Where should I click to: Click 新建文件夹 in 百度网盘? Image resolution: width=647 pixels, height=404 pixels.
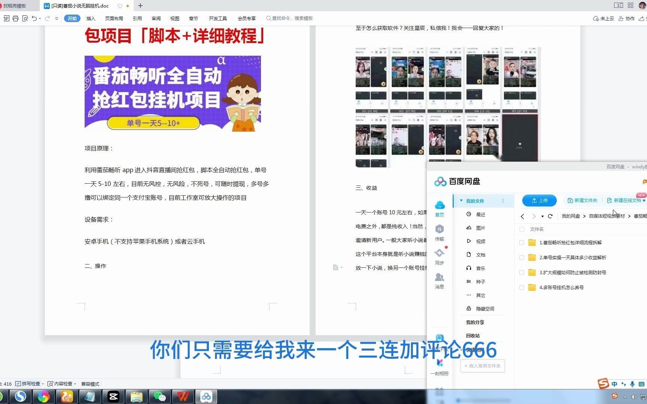(582, 201)
